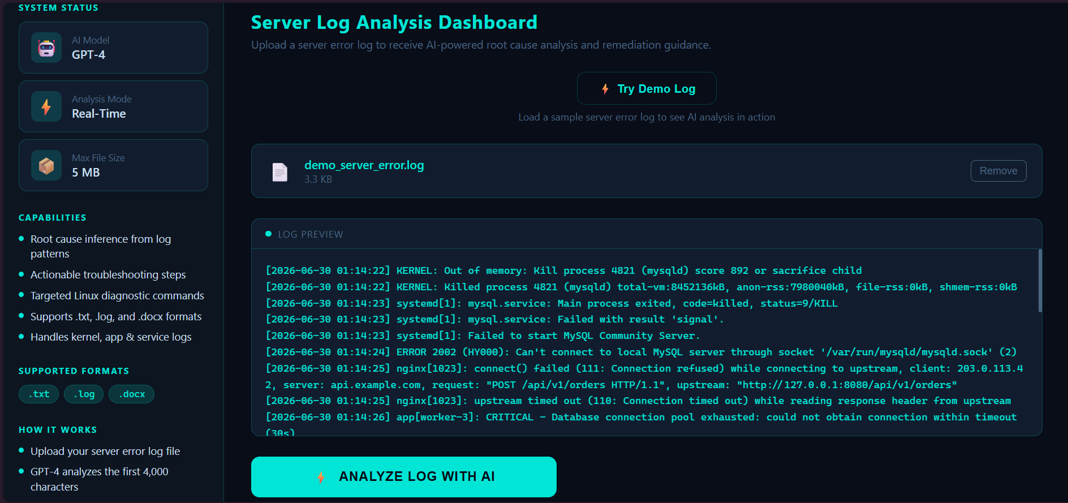Load the sample log with Try Demo Log

tap(647, 88)
